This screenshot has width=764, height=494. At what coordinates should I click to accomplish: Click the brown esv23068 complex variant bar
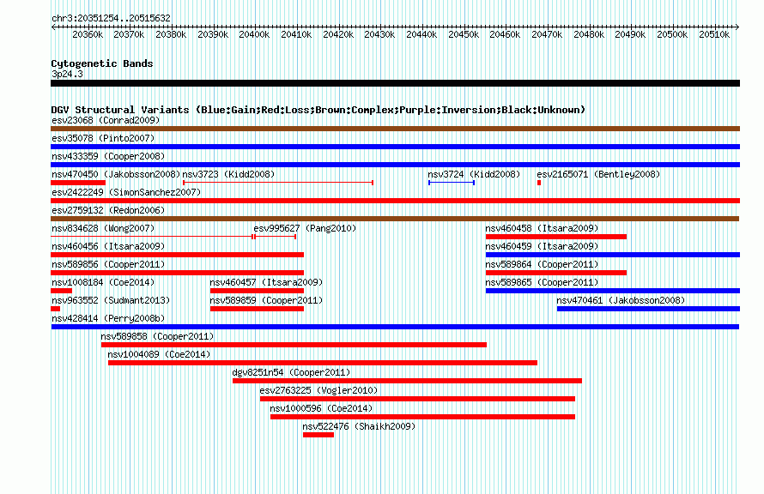395,129
